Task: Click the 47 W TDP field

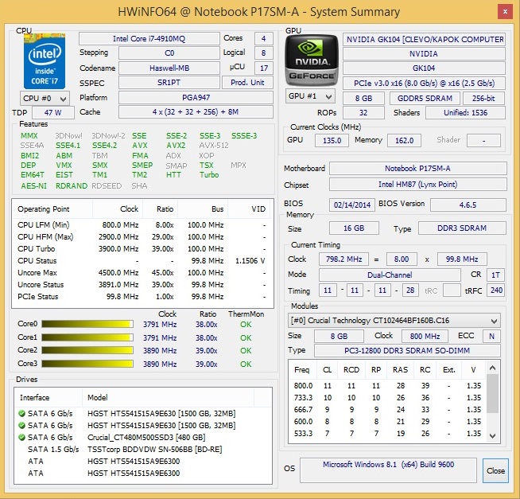Action: 53,112
